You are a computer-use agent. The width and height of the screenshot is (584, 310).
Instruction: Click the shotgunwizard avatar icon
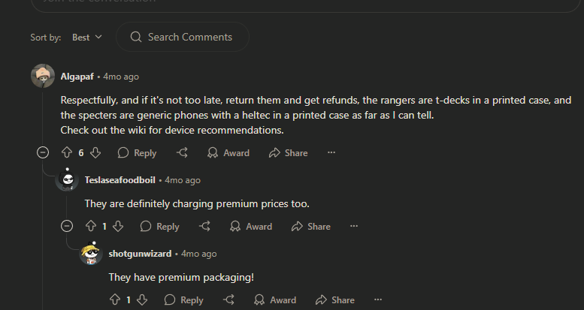(91, 254)
